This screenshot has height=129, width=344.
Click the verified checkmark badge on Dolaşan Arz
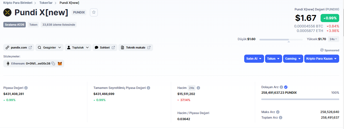[286, 87]
